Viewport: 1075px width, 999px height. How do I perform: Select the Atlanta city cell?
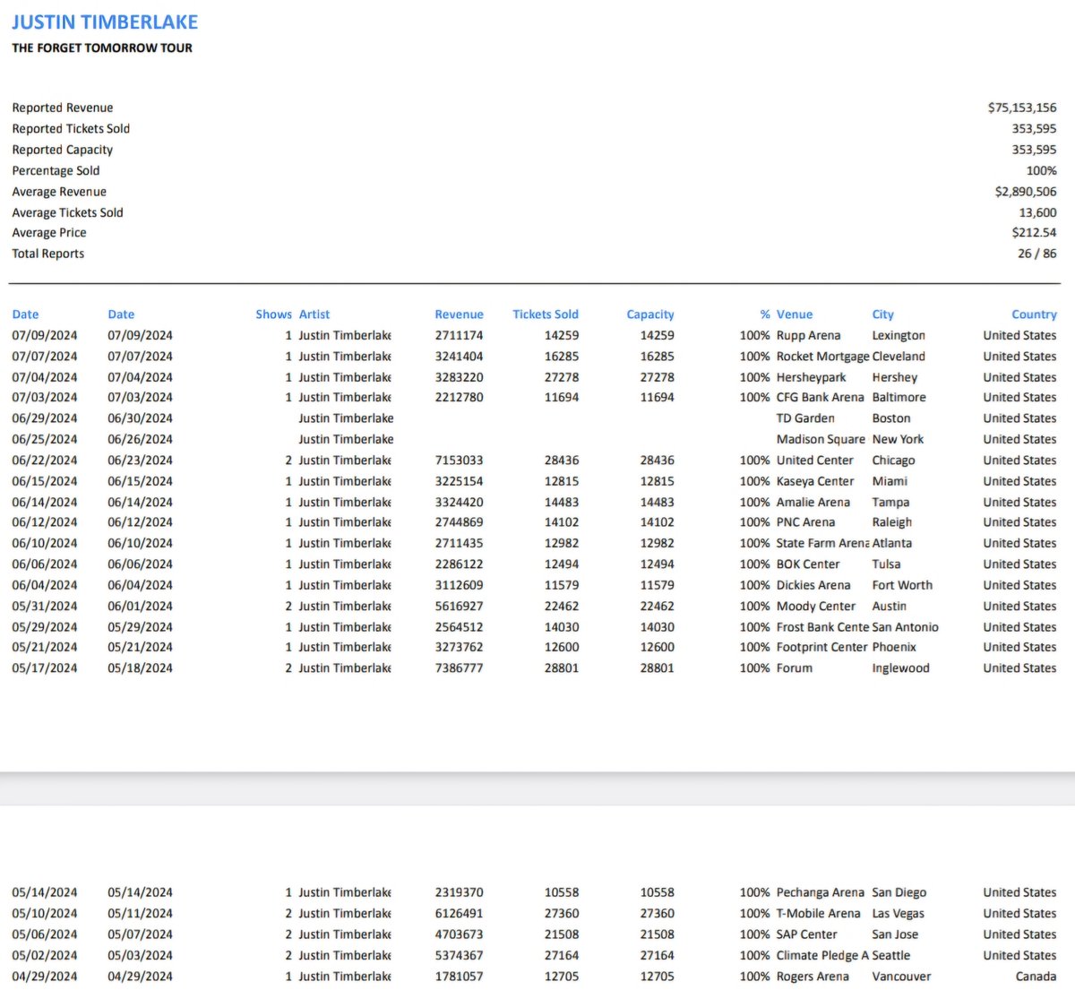(891, 543)
